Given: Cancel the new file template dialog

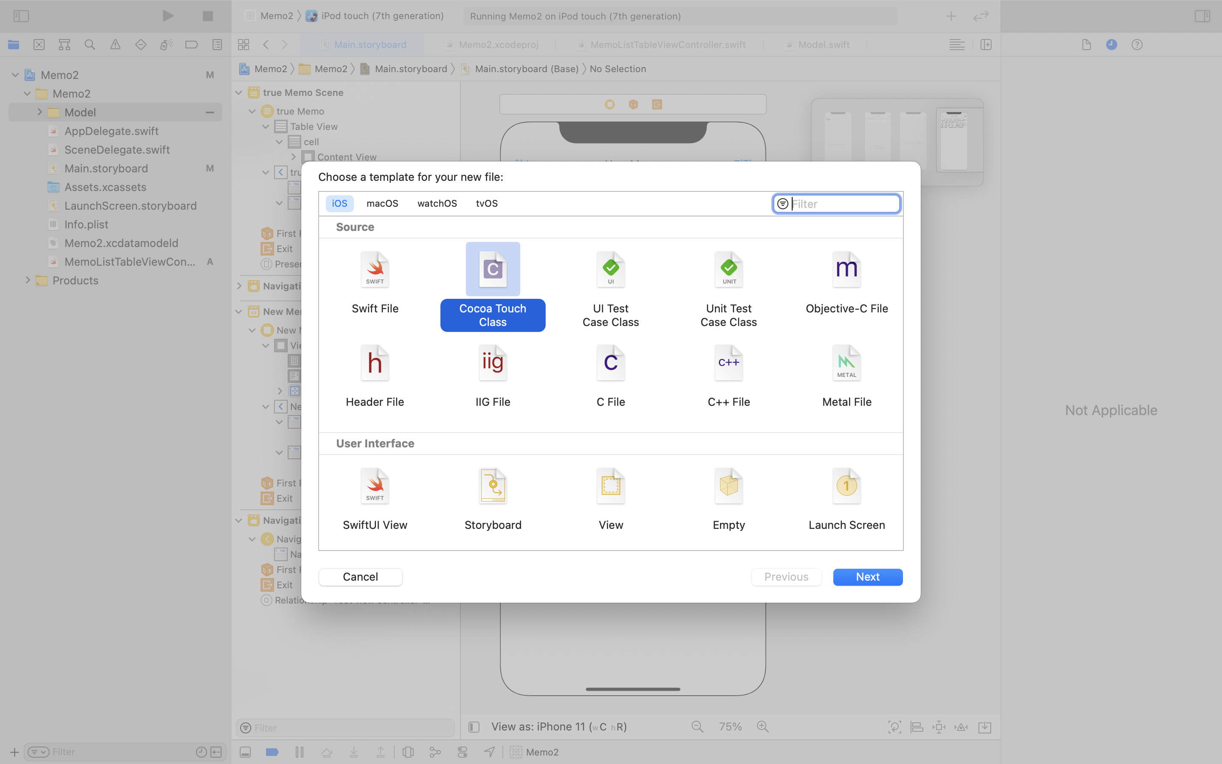Looking at the screenshot, I should [360, 577].
